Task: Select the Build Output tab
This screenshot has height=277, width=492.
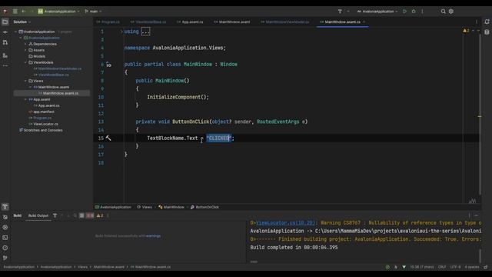Action: click(x=38, y=215)
